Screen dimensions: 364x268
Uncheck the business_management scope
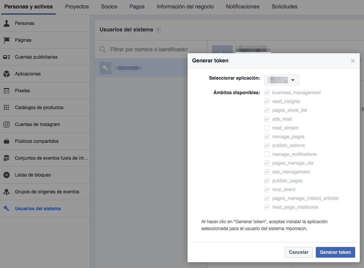266,92
